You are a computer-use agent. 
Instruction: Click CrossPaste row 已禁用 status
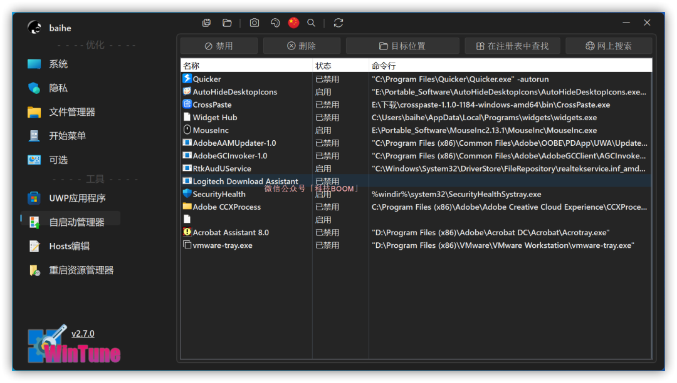(x=327, y=105)
